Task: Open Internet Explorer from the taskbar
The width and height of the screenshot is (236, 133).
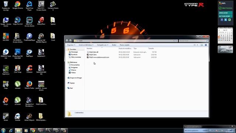Action: click(11, 130)
